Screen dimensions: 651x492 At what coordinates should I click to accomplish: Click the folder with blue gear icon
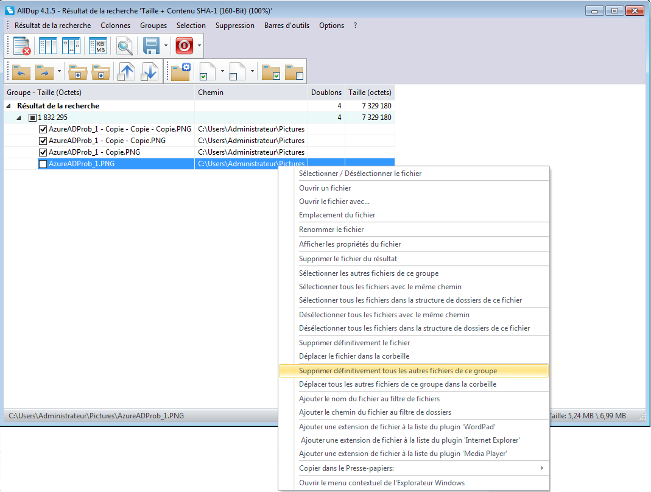point(181,71)
